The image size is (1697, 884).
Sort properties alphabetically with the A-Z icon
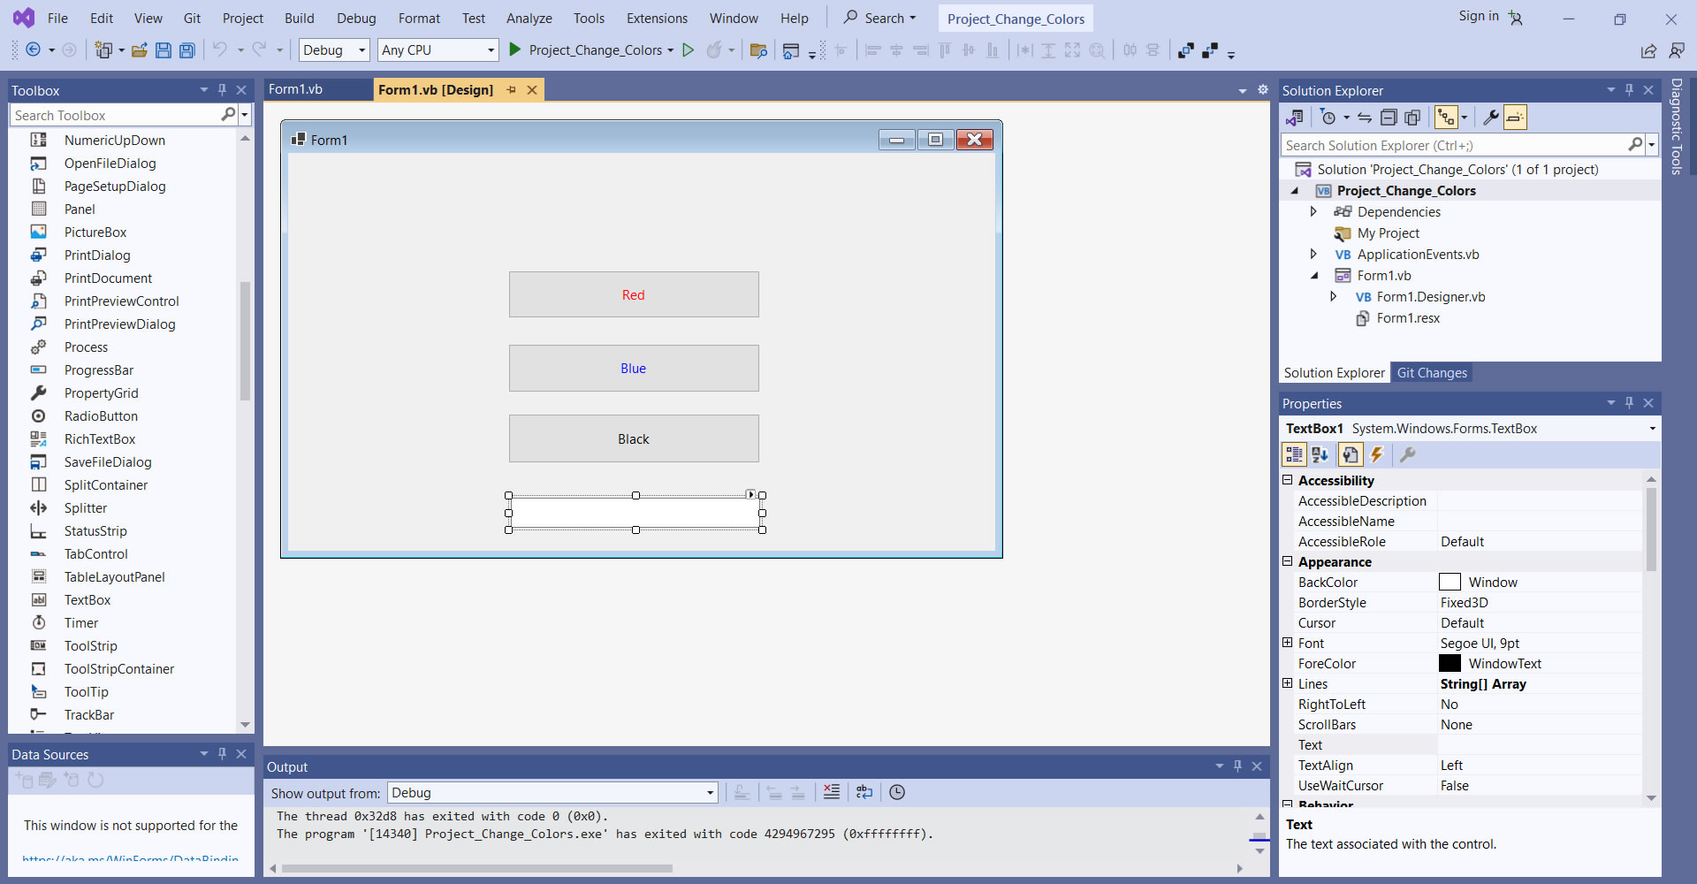(1320, 454)
